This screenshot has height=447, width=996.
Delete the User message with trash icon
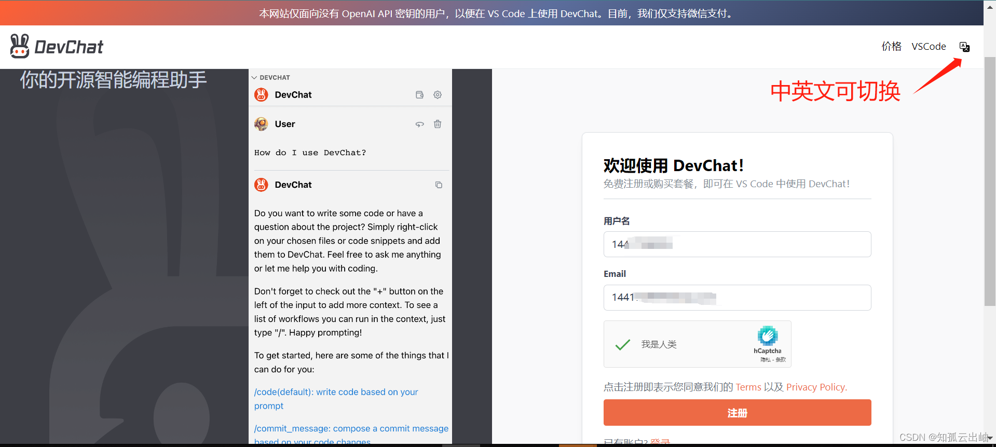click(x=438, y=124)
